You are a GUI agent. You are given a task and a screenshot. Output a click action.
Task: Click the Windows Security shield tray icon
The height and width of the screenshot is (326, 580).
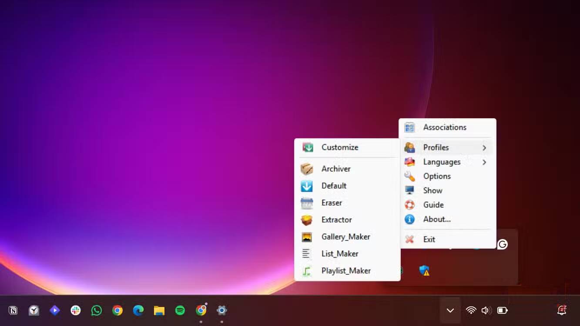click(424, 270)
